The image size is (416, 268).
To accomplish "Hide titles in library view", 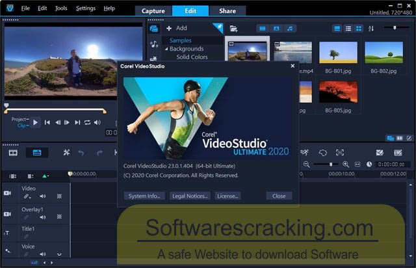I will point(337,29).
